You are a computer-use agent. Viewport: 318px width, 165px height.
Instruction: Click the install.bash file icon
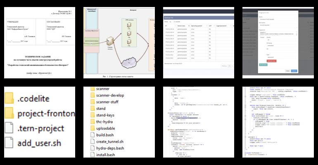pyautogui.click(x=93, y=155)
